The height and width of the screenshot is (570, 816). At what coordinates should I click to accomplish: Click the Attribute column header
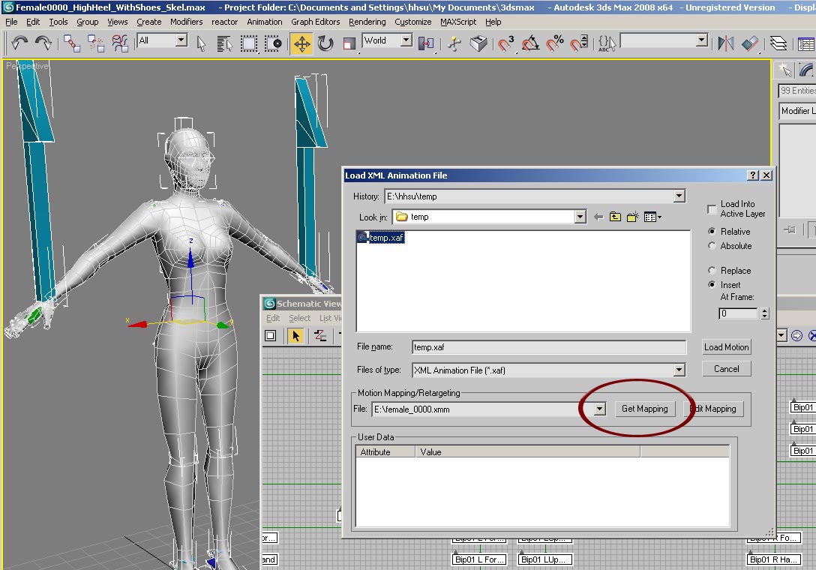tap(385, 451)
